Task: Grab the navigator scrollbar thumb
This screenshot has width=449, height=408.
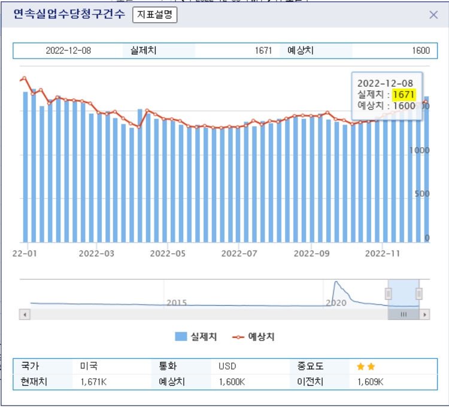Action: [404, 315]
